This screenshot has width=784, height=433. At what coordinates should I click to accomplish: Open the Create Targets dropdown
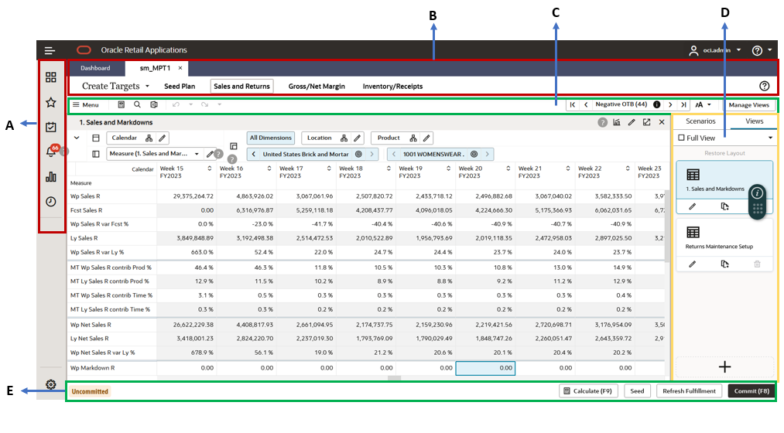click(147, 86)
